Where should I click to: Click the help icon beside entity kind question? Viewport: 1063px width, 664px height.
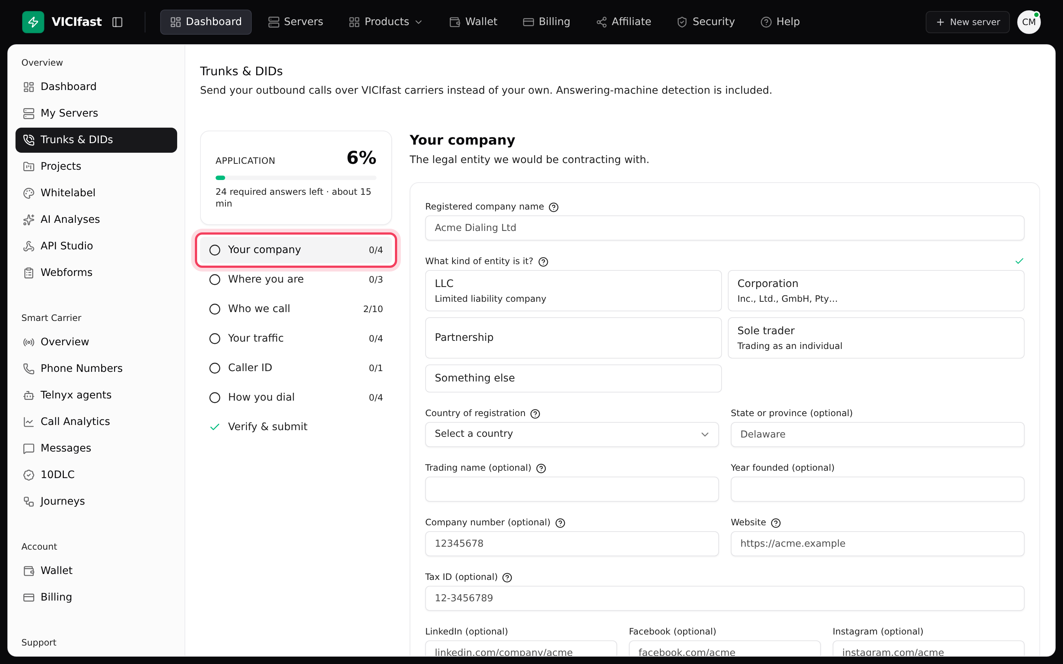(x=543, y=262)
